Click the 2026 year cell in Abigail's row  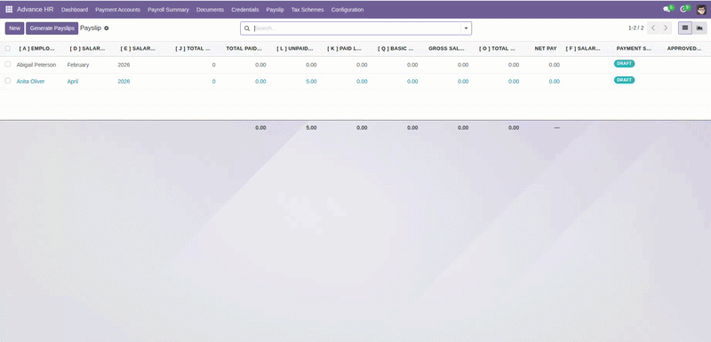point(124,65)
